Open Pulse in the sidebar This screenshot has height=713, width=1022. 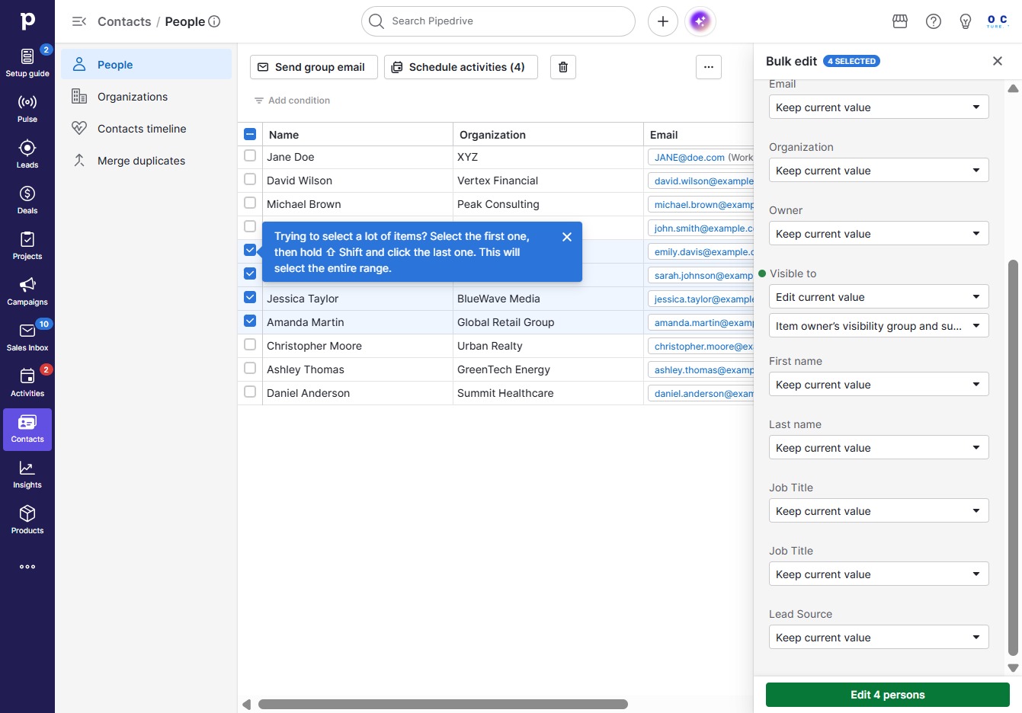(27, 108)
